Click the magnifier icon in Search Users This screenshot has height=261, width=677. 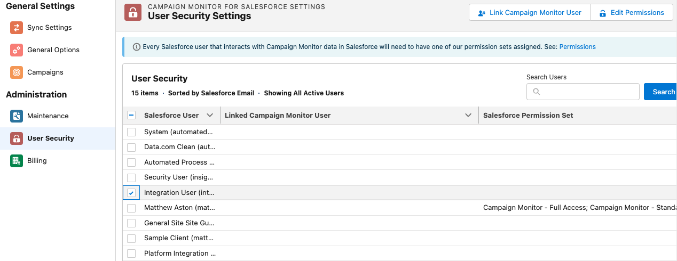pos(537,92)
